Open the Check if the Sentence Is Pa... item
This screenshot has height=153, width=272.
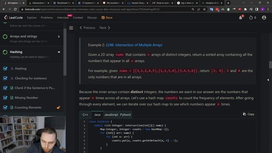click(35, 88)
